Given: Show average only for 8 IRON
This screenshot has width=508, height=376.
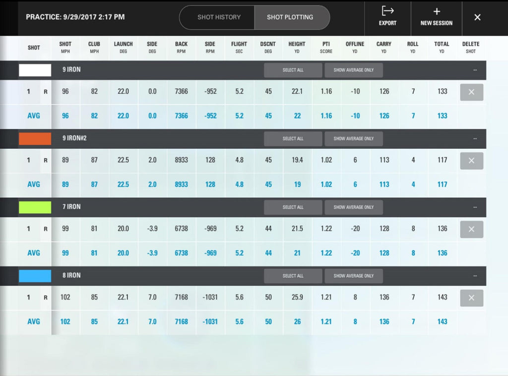Looking at the screenshot, I should click(353, 276).
